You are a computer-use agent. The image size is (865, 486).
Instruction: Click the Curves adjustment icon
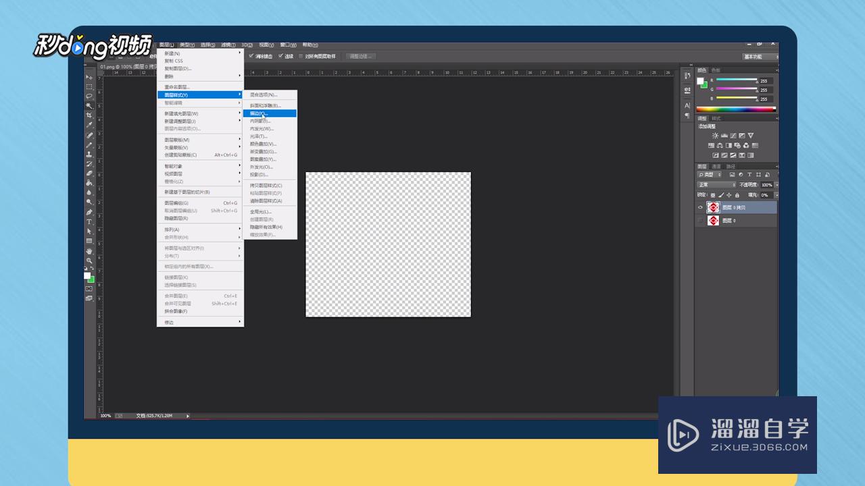point(733,136)
